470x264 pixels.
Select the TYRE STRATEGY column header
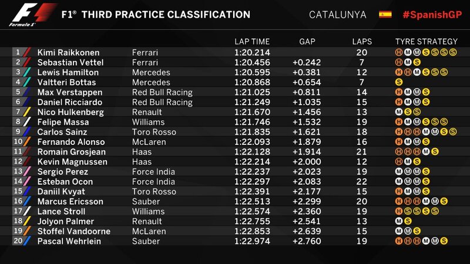[x=426, y=42]
